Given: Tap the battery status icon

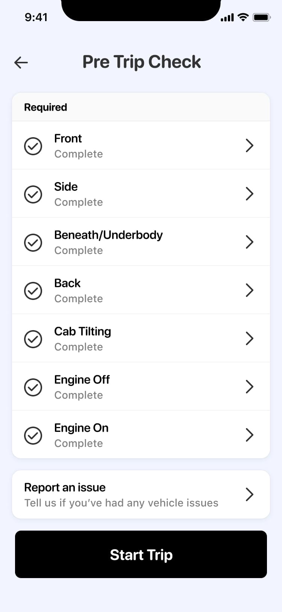Looking at the screenshot, I should click(262, 17).
